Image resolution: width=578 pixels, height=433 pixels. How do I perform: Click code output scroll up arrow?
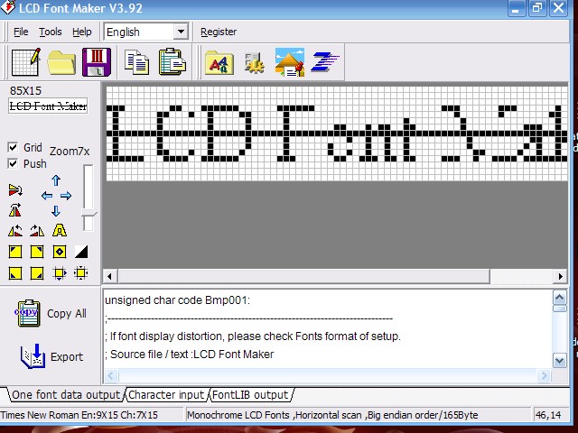(560, 298)
